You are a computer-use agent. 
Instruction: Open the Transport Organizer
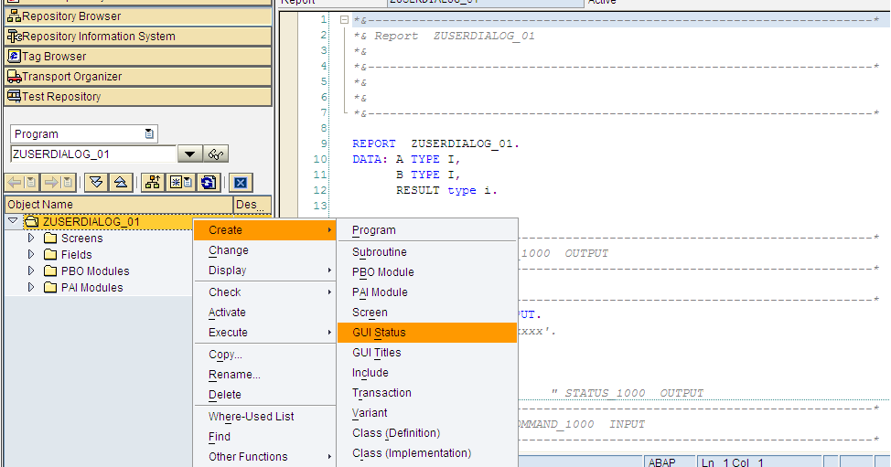pyautogui.click(x=138, y=76)
